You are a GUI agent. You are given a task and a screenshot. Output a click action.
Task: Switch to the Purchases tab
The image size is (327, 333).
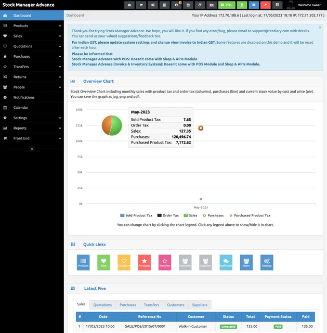pyautogui.click(x=128, y=305)
